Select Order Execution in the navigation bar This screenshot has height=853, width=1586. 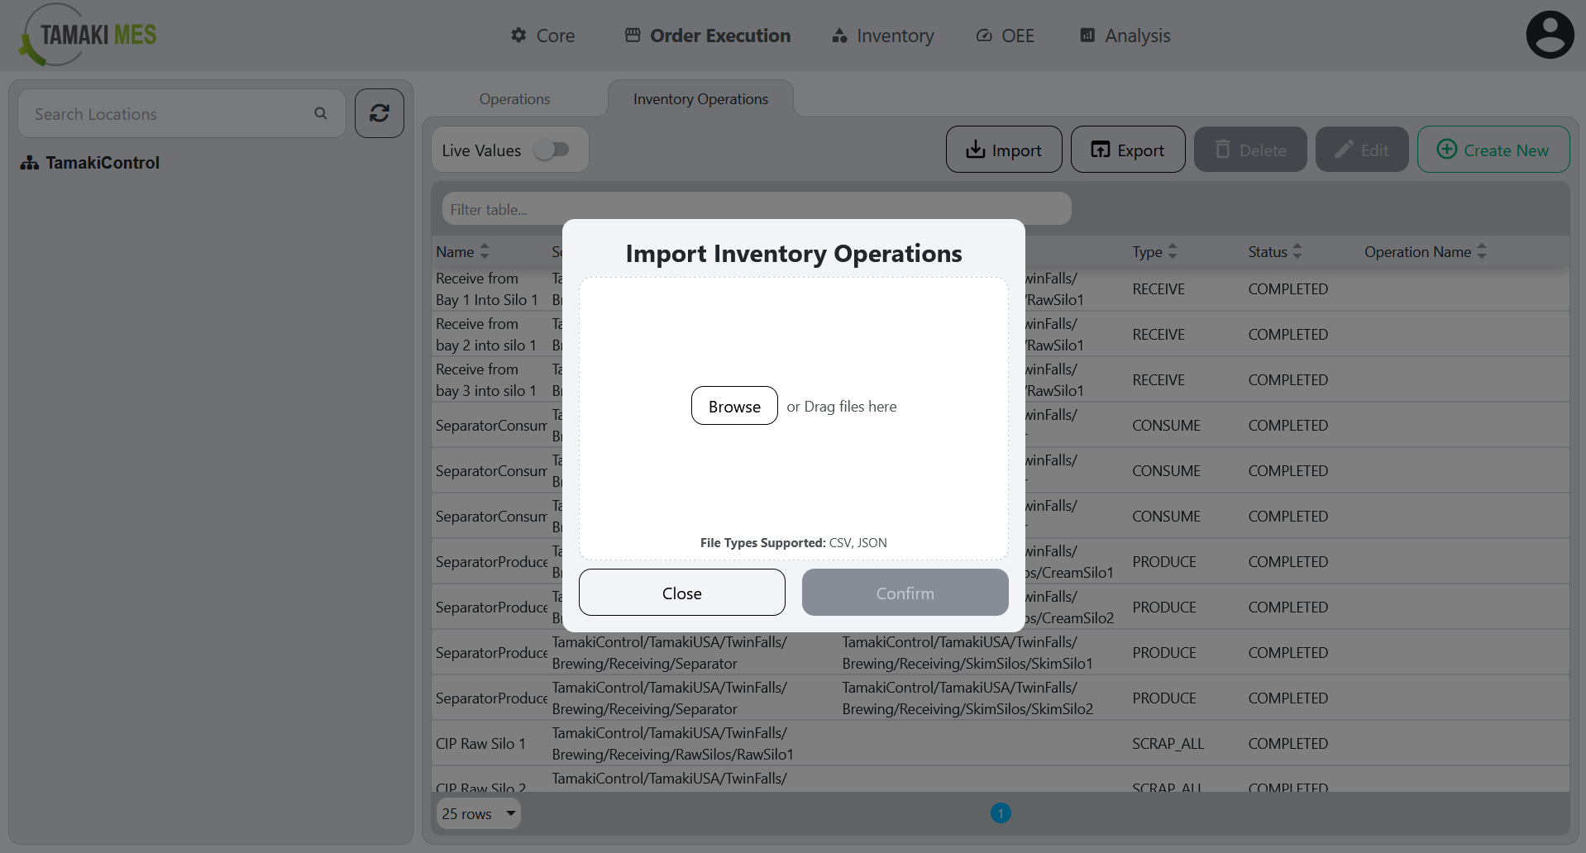707,36
